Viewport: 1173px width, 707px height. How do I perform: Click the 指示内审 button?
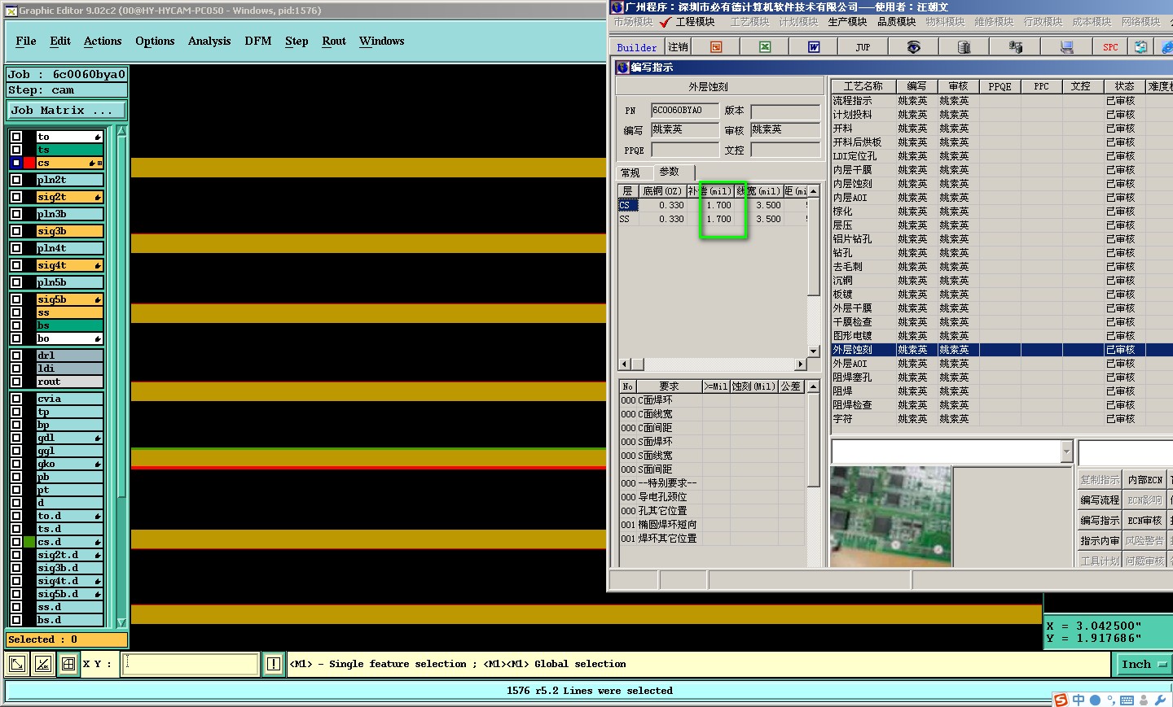(x=1100, y=540)
